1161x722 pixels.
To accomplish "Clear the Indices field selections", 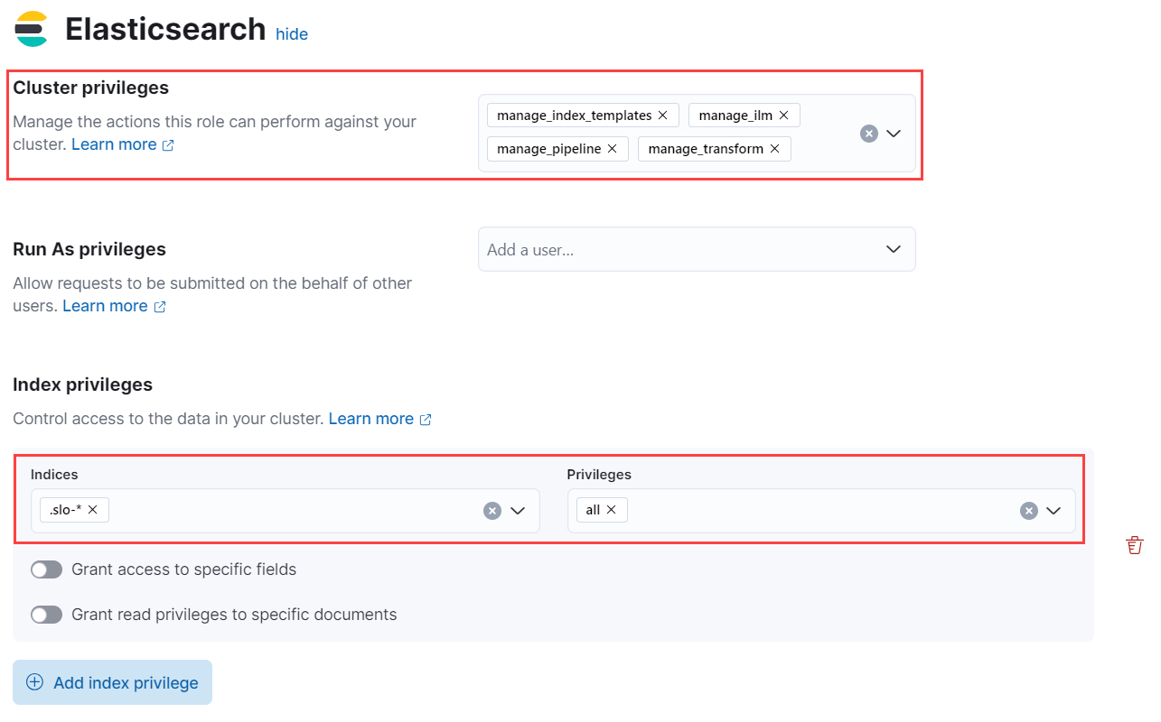I will coord(492,511).
